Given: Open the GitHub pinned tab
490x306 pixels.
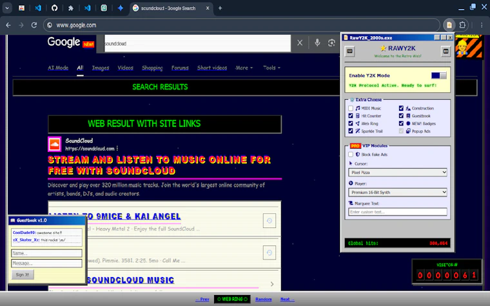Looking at the screenshot, I should click(54, 8).
